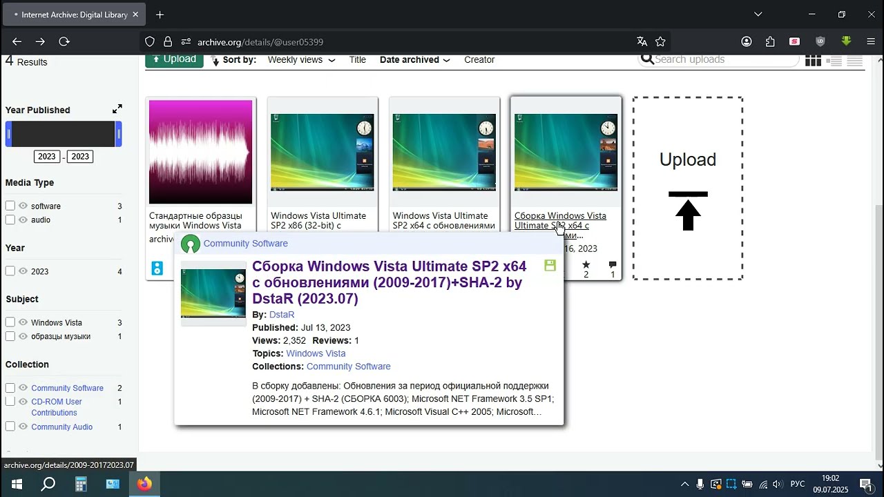
Task: Check the 2023 year filter
Action: [x=10, y=271]
